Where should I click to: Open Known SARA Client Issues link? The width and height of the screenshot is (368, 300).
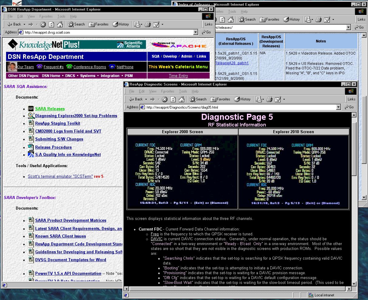coord(60,236)
